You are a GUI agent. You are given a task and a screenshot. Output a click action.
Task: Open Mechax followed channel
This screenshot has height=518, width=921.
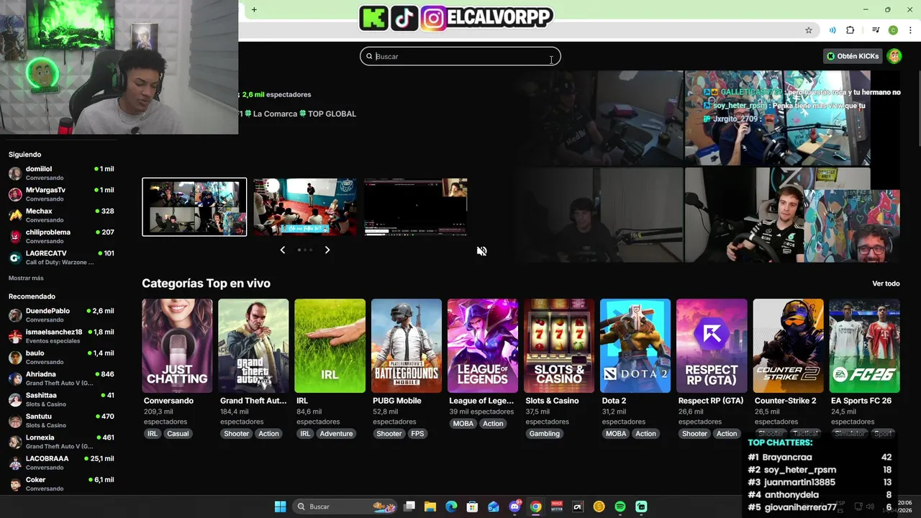[x=61, y=215]
